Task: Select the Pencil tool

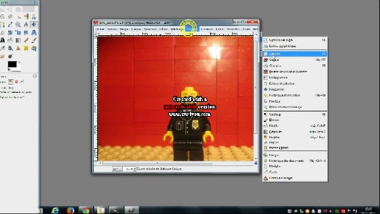Action: tap(26, 40)
